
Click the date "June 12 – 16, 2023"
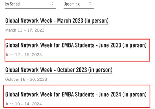point(23,55)
